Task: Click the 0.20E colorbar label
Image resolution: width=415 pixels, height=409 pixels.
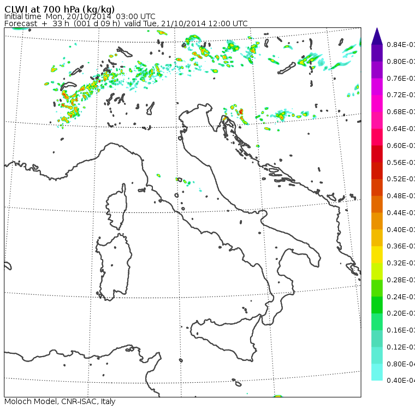Action: point(401,313)
